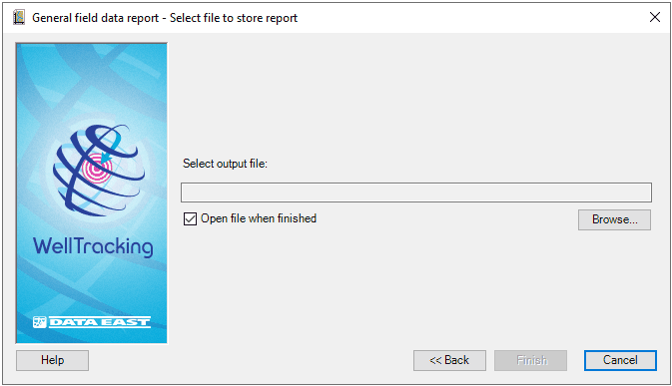
Task: Click the 'Open file when finished' label text
Action: [x=259, y=218]
